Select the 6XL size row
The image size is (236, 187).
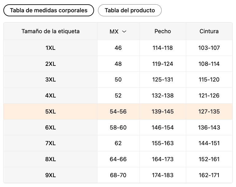[x=118, y=127]
